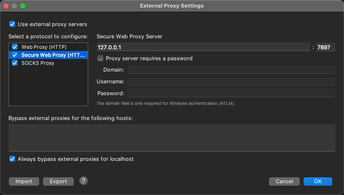Focus the Username input field
344x195 pixels.
pyautogui.click(x=231, y=82)
